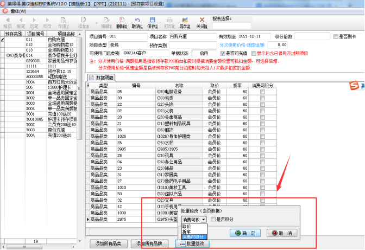This screenshot has width=365, height=250.
Task: Click the 项目名称 field containing 内购充值
Action: coord(193,36)
